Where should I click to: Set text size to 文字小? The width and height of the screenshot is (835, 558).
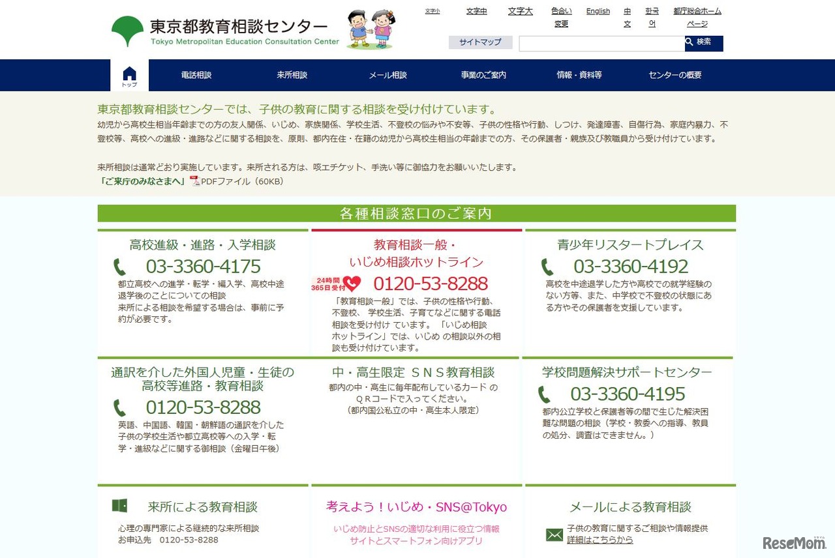[432, 11]
